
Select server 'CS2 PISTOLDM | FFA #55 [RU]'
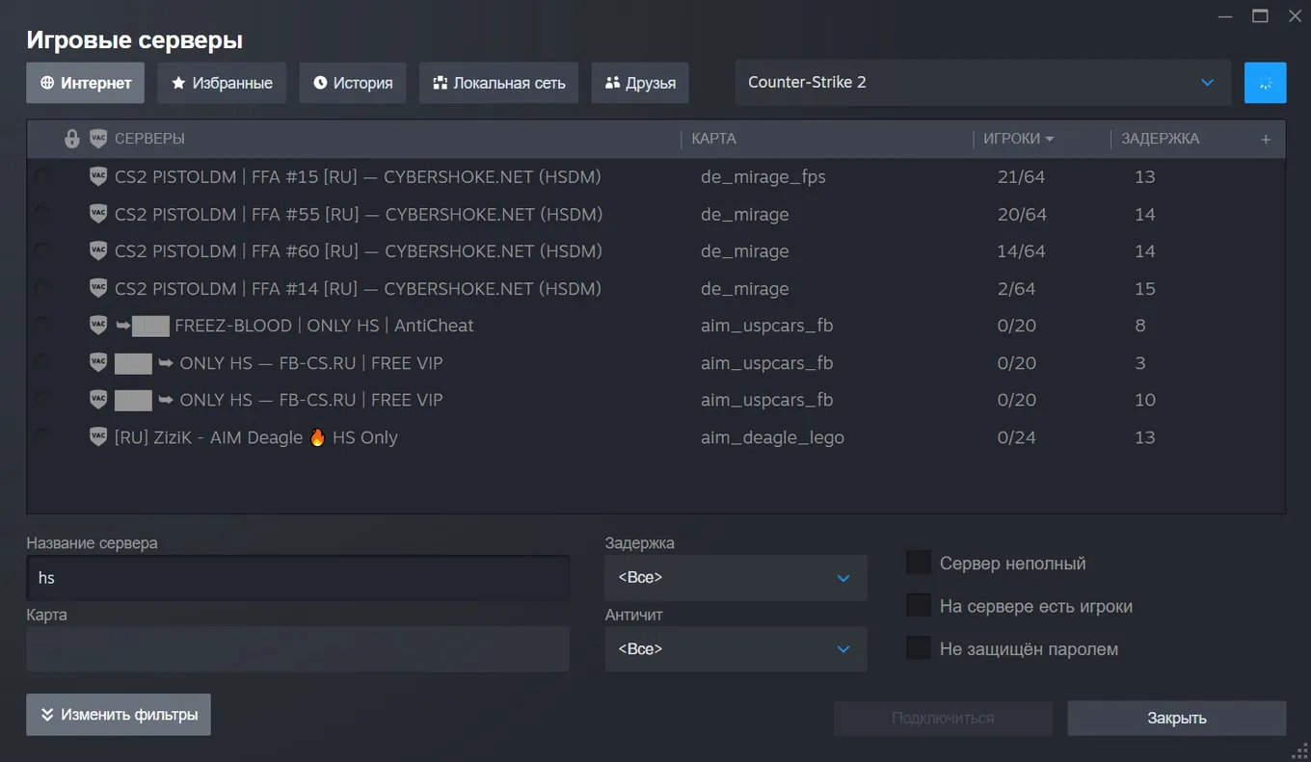click(359, 214)
